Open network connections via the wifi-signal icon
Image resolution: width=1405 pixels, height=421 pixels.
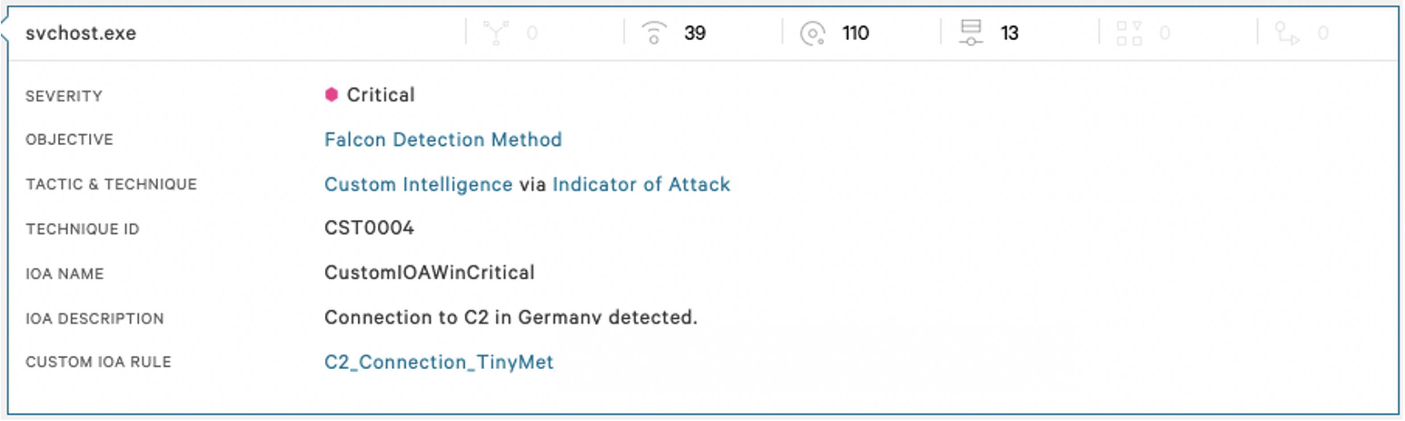point(653,33)
